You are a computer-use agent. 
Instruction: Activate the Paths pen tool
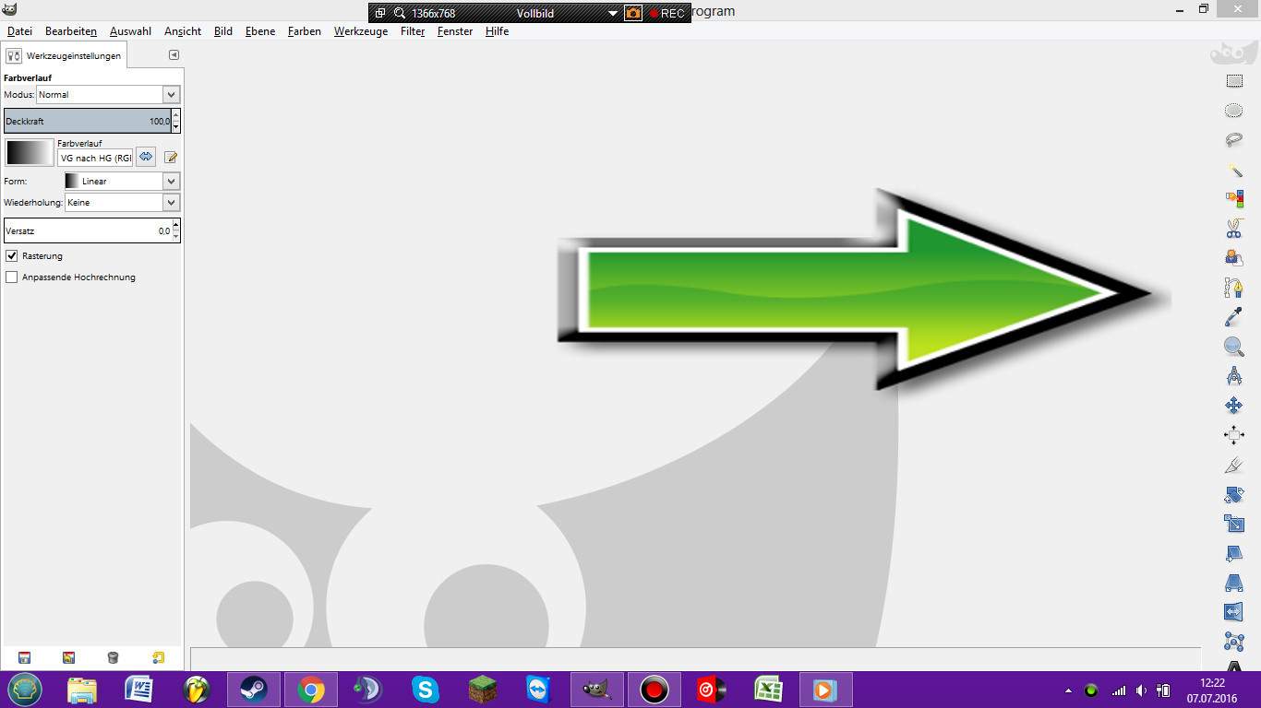point(1233,288)
